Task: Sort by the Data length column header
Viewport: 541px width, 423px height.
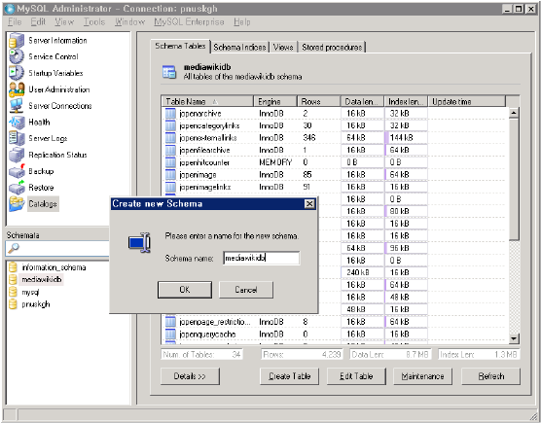Action: coord(362,101)
